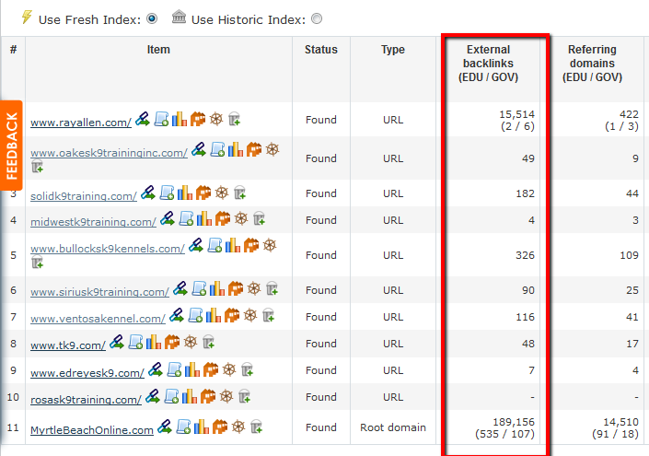Screen dimensions: 649x456
Task: Open the orange Feedback tab
Action: pos(11,146)
